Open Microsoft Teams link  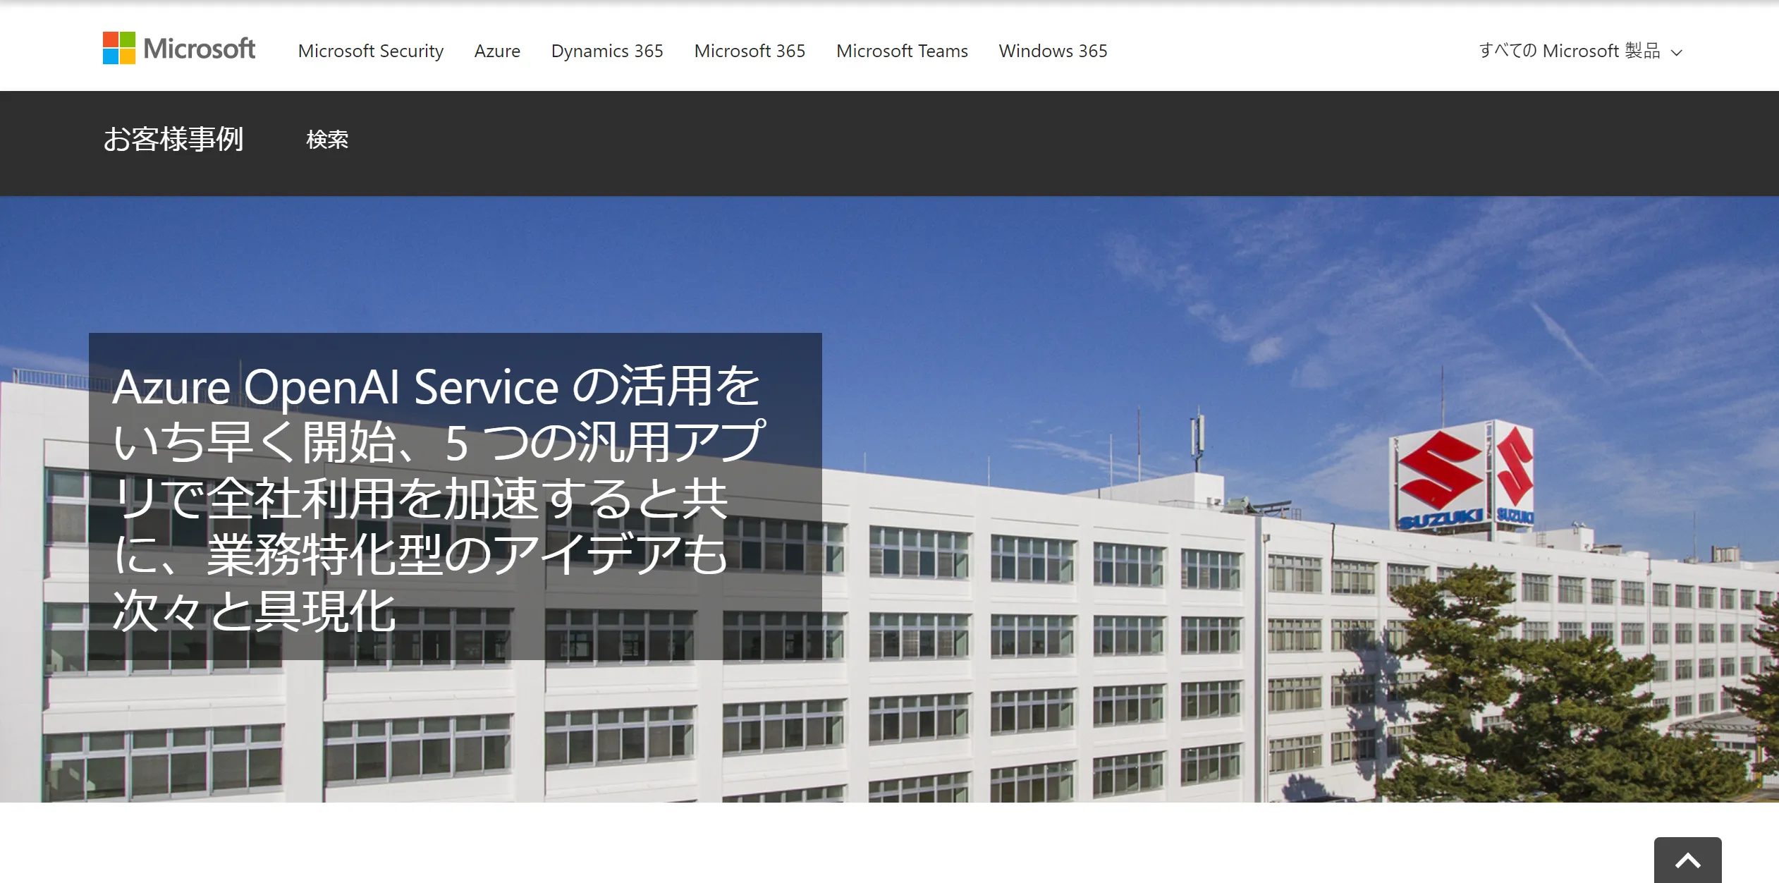902,51
